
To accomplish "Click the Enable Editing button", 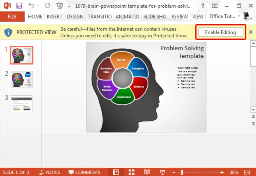I will click(221, 32).
